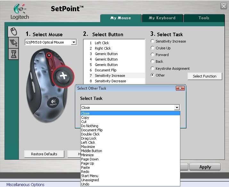Select Left Click from the dropdown list
The height and width of the screenshot is (187, 229).
130,142
